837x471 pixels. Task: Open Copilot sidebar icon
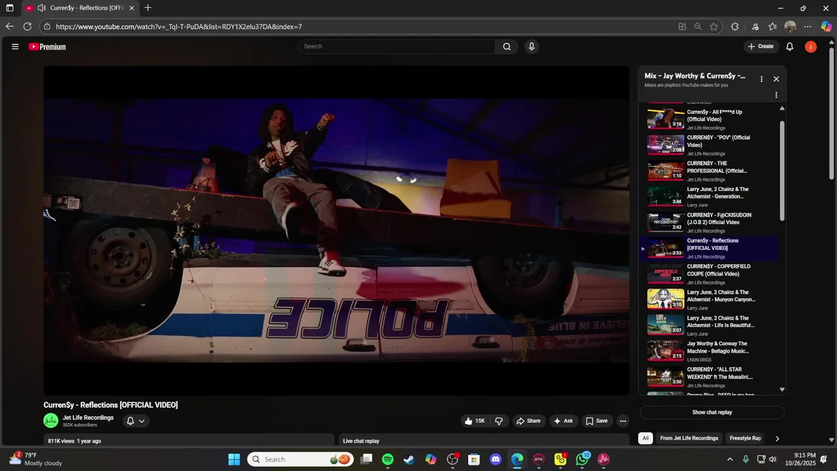[x=827, y=27]
